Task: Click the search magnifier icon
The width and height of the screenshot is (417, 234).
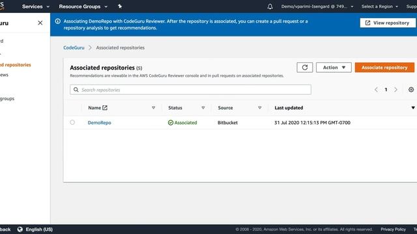Action: tap(76, 90)
